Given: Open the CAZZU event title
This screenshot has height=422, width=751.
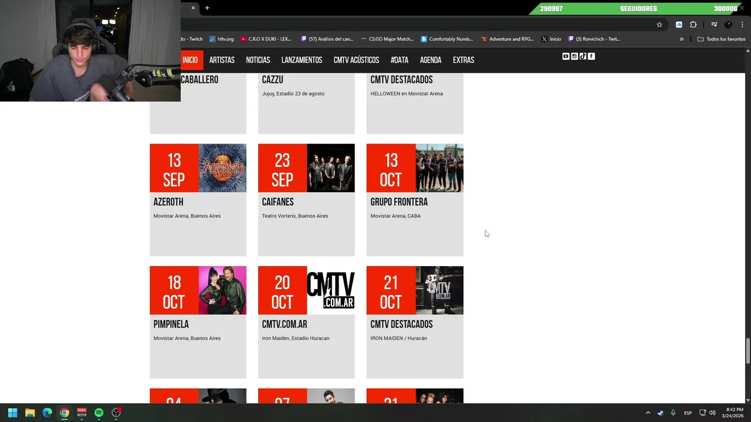Looking at the screenshot, I should click(x=272, y=80).
